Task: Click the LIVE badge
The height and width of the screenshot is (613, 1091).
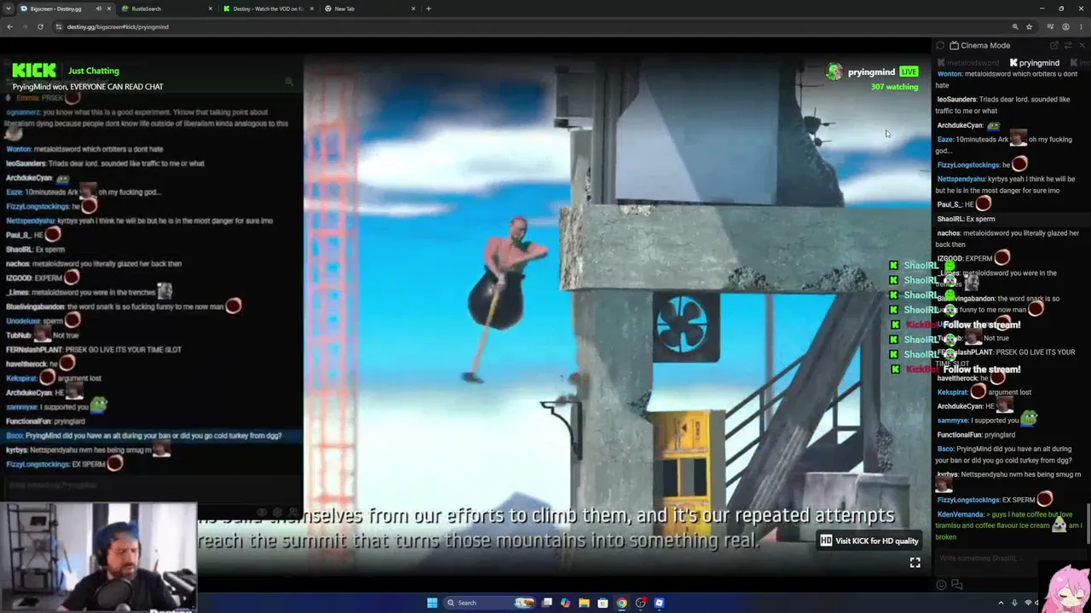Action: click(x=909, y=72)
